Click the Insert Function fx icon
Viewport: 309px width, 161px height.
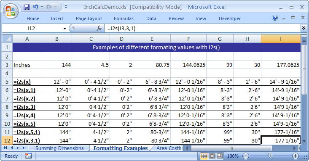[99, 28]
